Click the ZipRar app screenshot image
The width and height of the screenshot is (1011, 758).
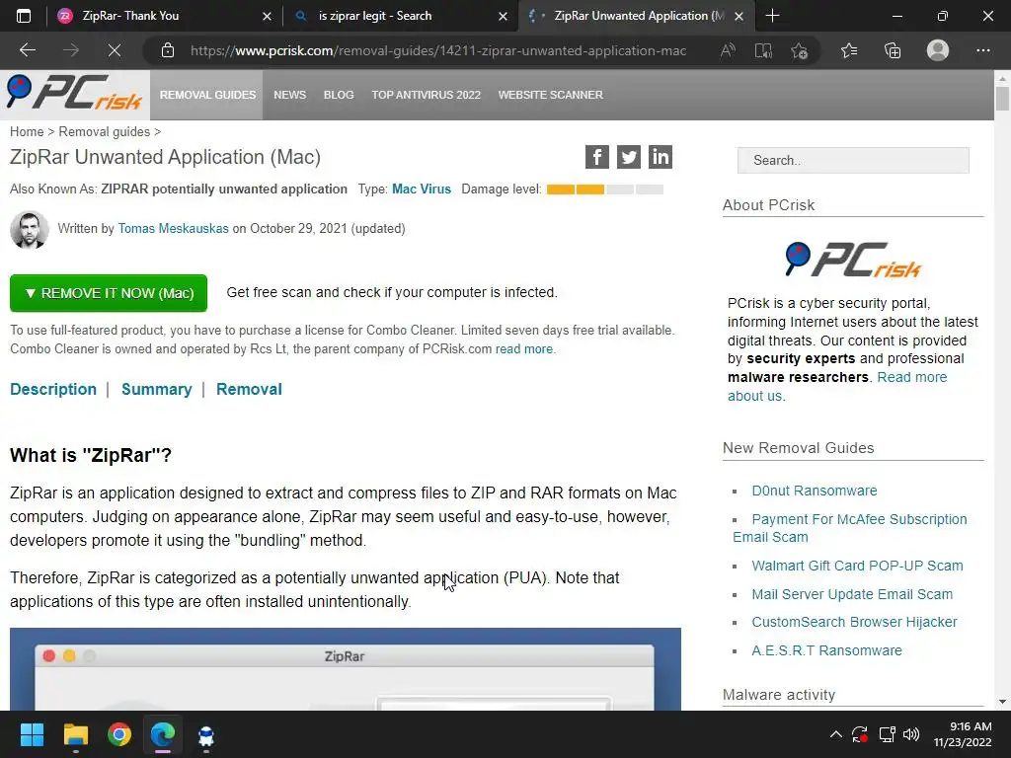point(345,669)
